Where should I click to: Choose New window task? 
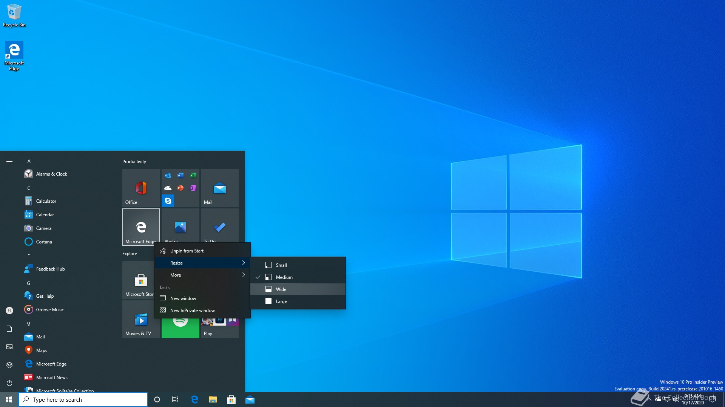(x=202, y=298)
